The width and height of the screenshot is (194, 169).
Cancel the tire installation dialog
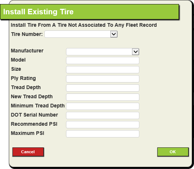(28, 152)
